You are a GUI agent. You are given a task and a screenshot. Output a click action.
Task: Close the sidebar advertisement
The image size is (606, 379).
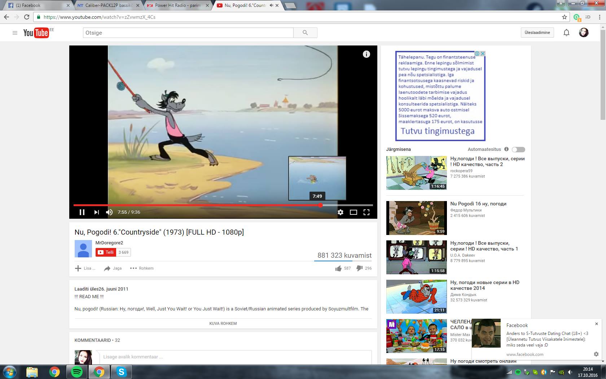483,53
